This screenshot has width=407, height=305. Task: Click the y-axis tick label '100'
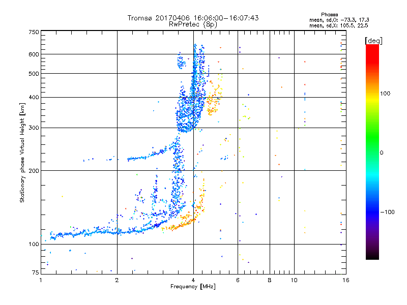[34, 244]
